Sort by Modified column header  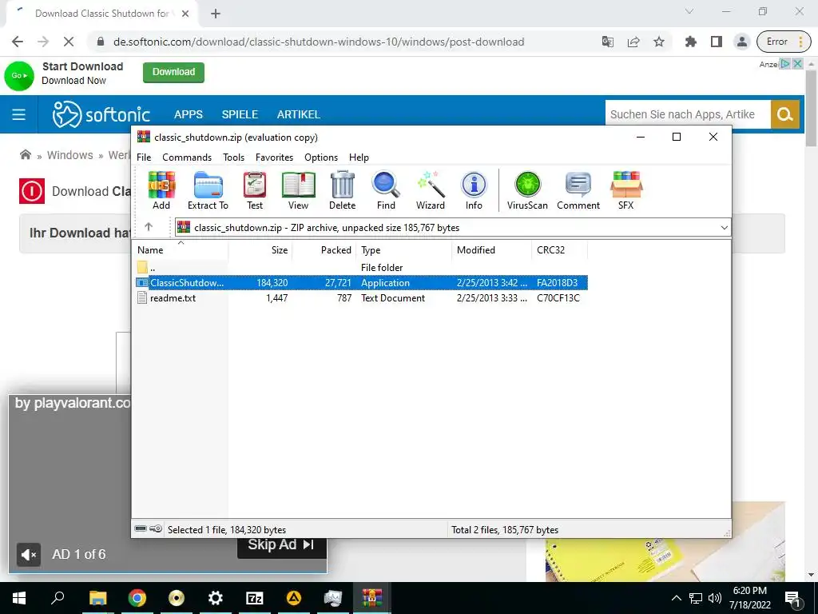click(491, 250)
